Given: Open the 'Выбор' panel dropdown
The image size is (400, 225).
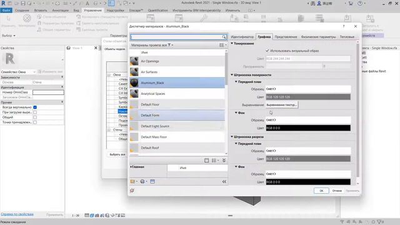Looking at the screenshot, I should tap(9, 36).
